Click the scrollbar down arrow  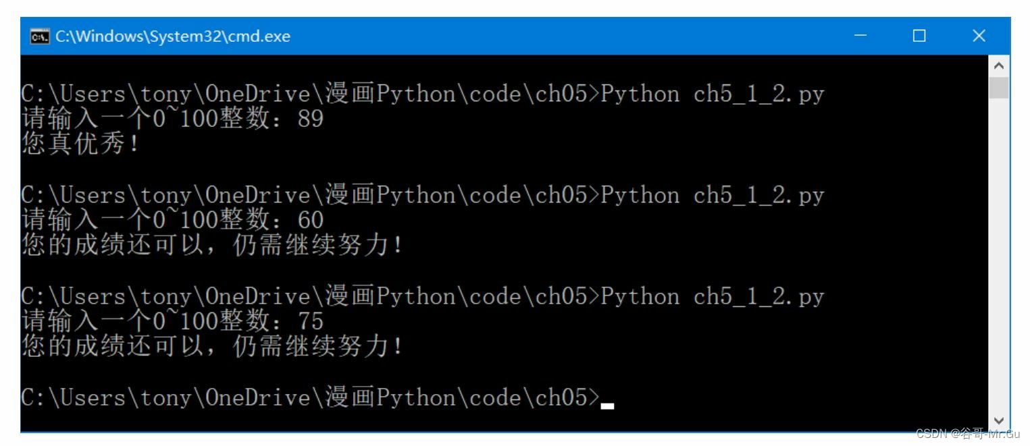pos(999,420)
